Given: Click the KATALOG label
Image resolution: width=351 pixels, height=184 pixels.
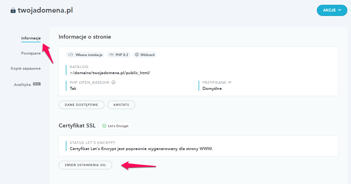Looking at the screenshot, I should click(x=80, y=67).
